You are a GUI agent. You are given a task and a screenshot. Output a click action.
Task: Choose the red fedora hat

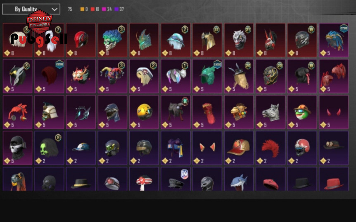point(334,179)
